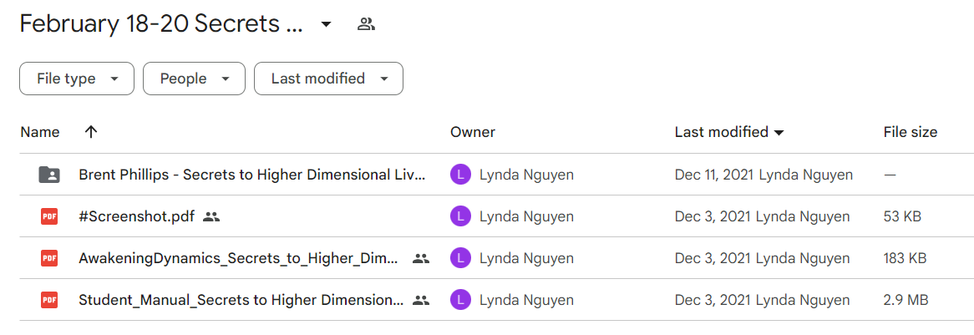Open the Last modified filter dropdown
The height and width of the screenshot is (335, 974).
point(328,79)
